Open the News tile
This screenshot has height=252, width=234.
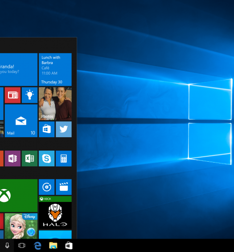12,95
